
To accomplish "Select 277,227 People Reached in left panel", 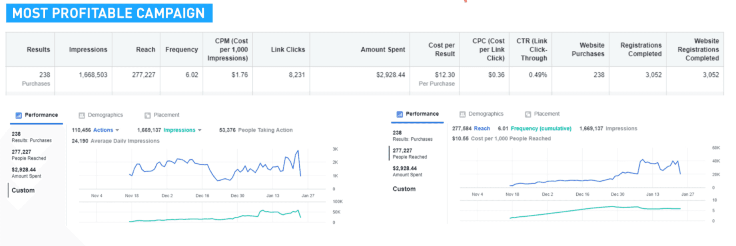I will (x=29, y=155).
